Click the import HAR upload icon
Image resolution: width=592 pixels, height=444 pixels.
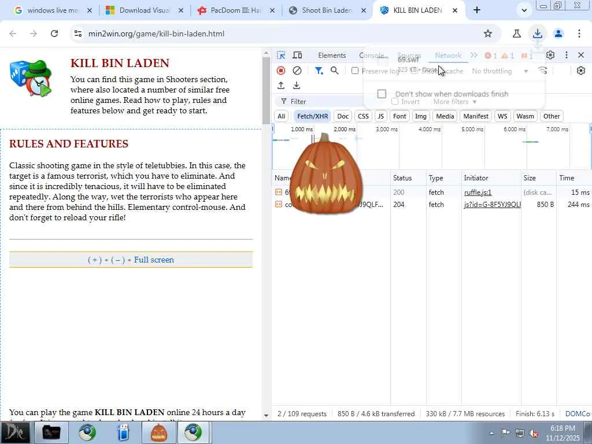281,86
